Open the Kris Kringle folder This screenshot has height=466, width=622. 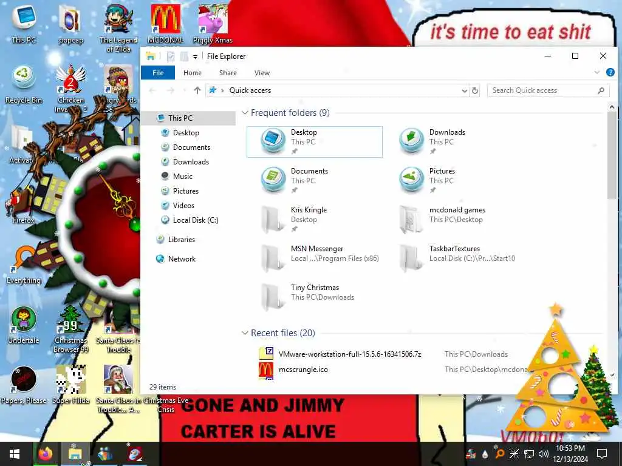point(314,220)
